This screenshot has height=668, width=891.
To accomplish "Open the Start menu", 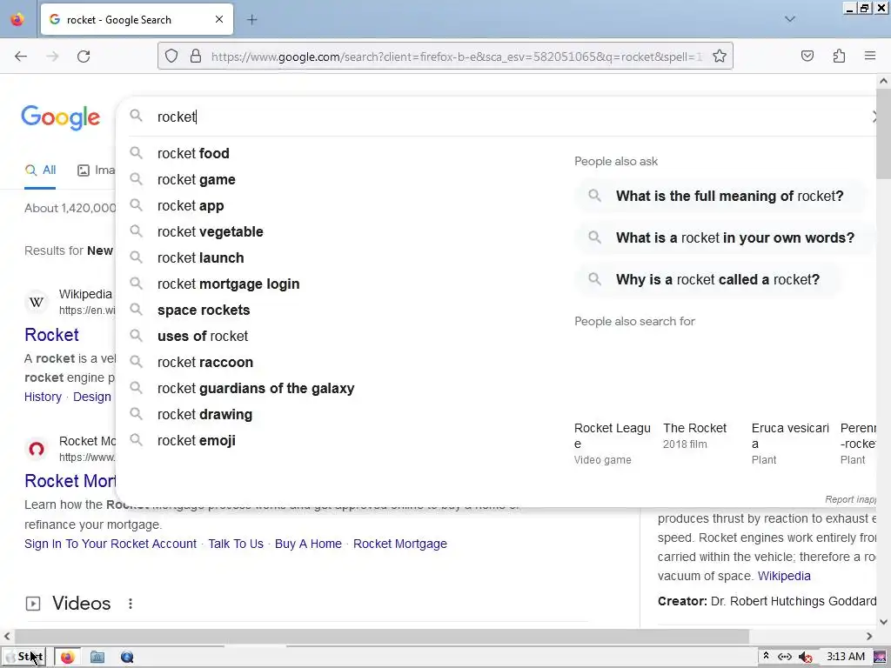I will coord(23,657).
